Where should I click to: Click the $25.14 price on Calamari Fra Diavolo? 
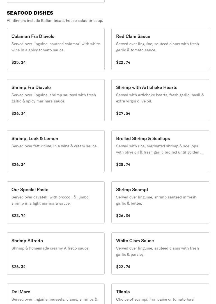(x=19, y=62)
